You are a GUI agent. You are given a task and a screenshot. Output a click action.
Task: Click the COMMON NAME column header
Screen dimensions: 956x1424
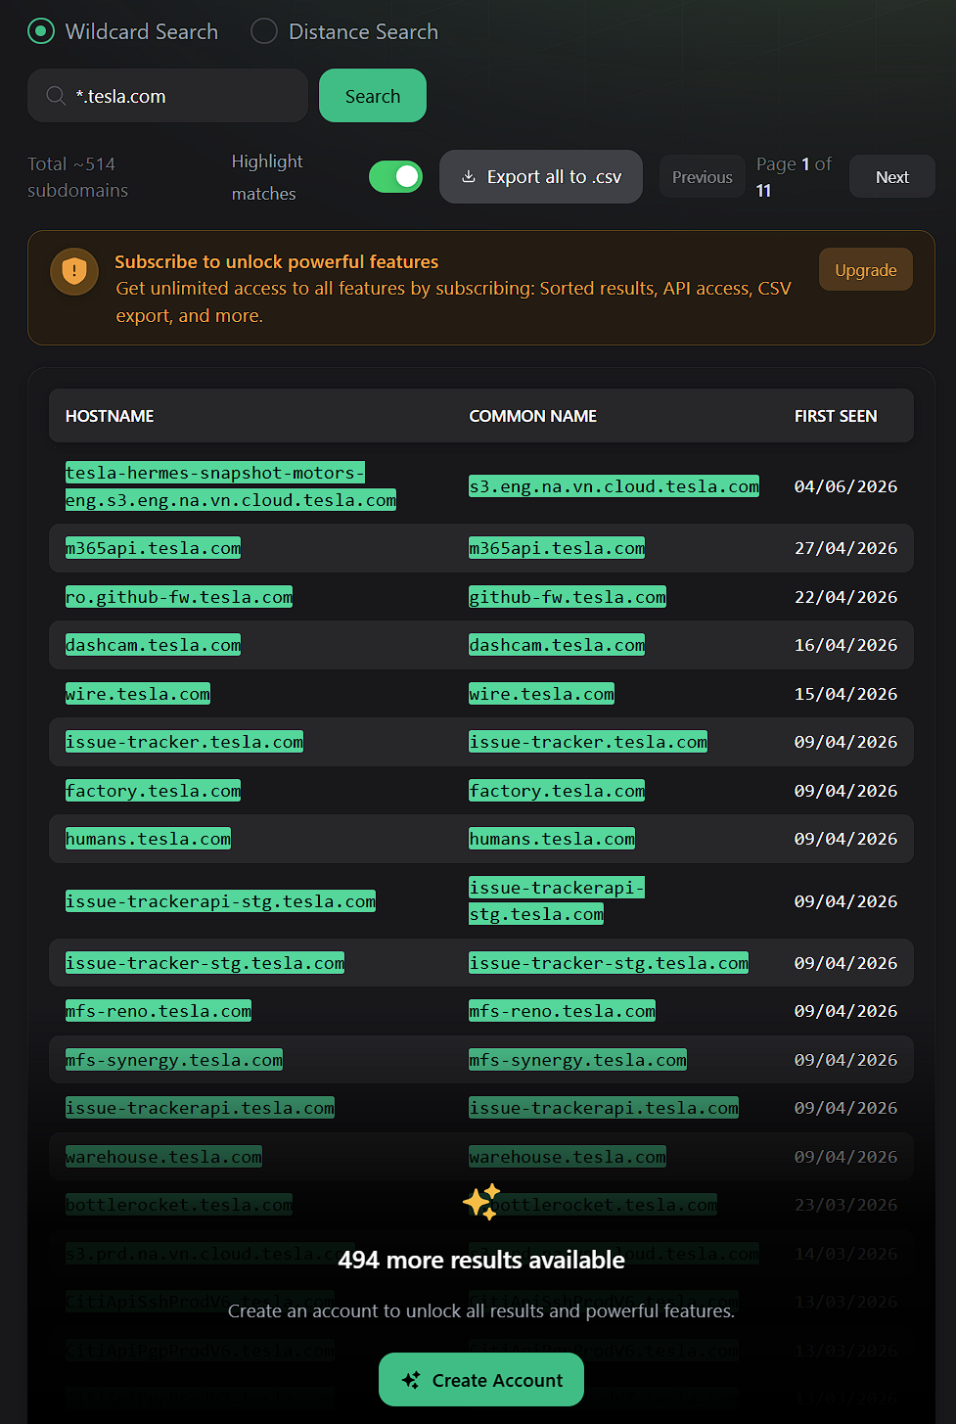click(533, 416)
